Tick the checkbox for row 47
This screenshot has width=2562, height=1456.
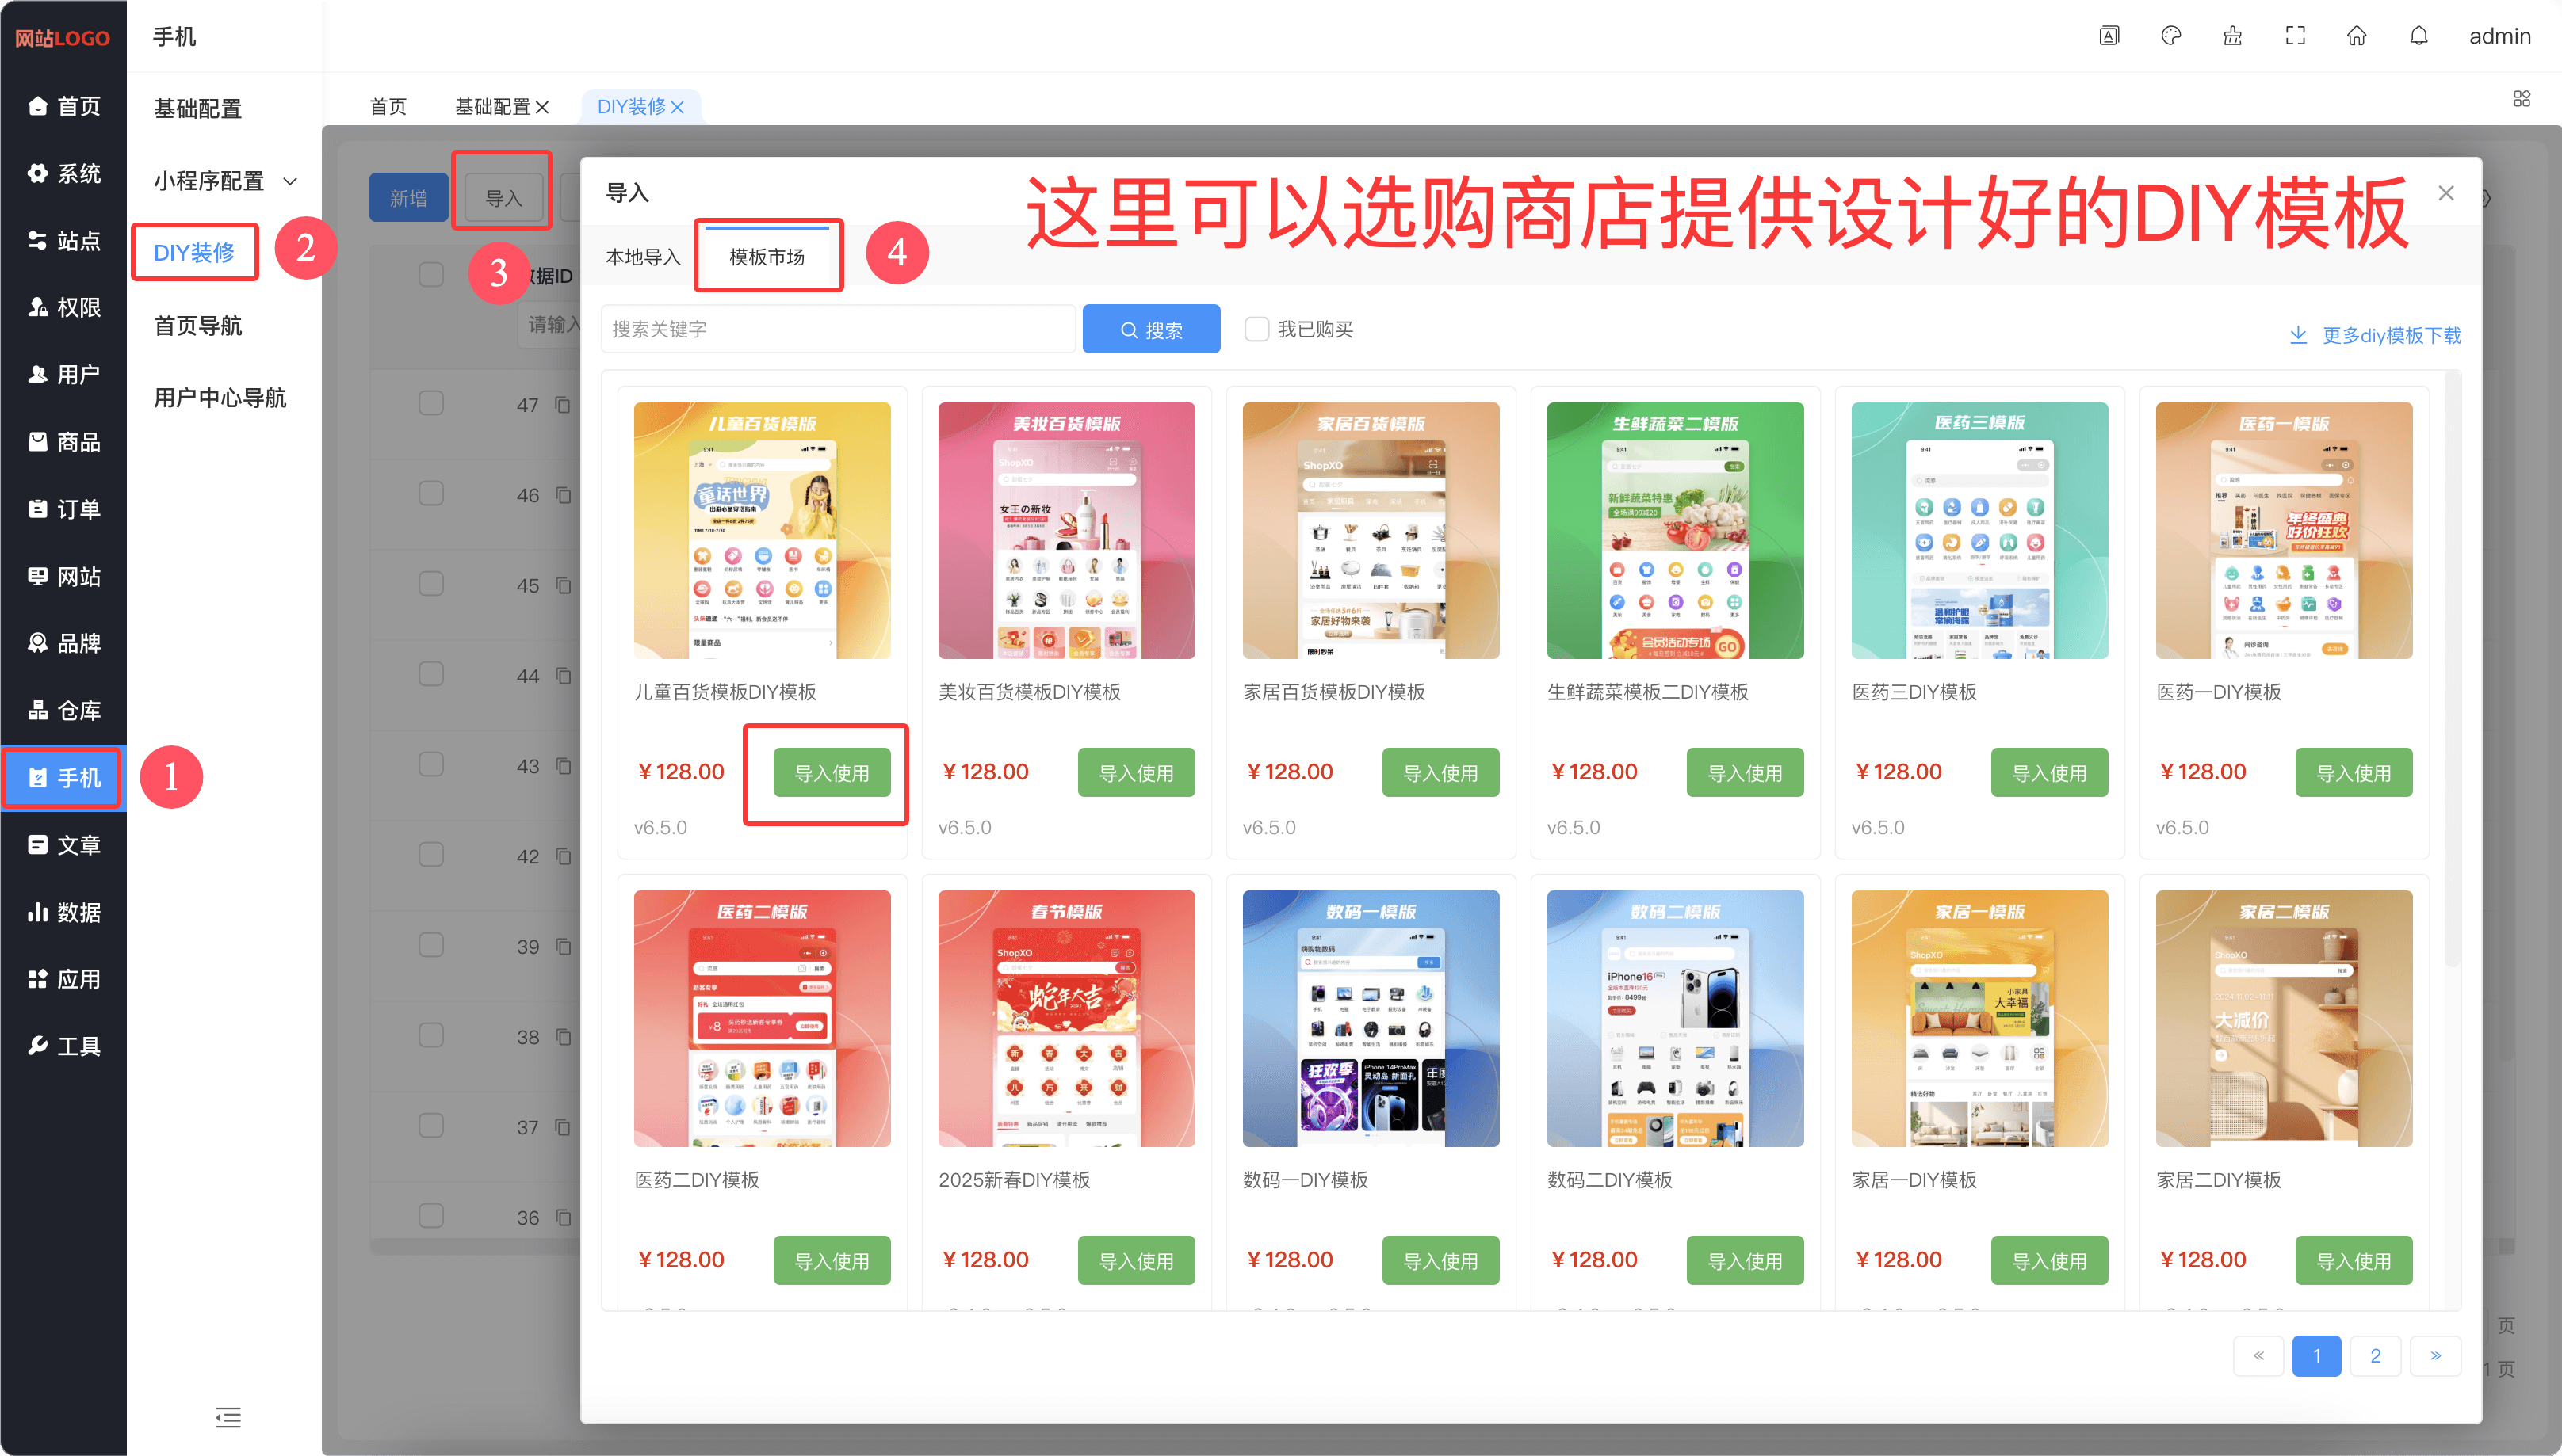(431, 403)
